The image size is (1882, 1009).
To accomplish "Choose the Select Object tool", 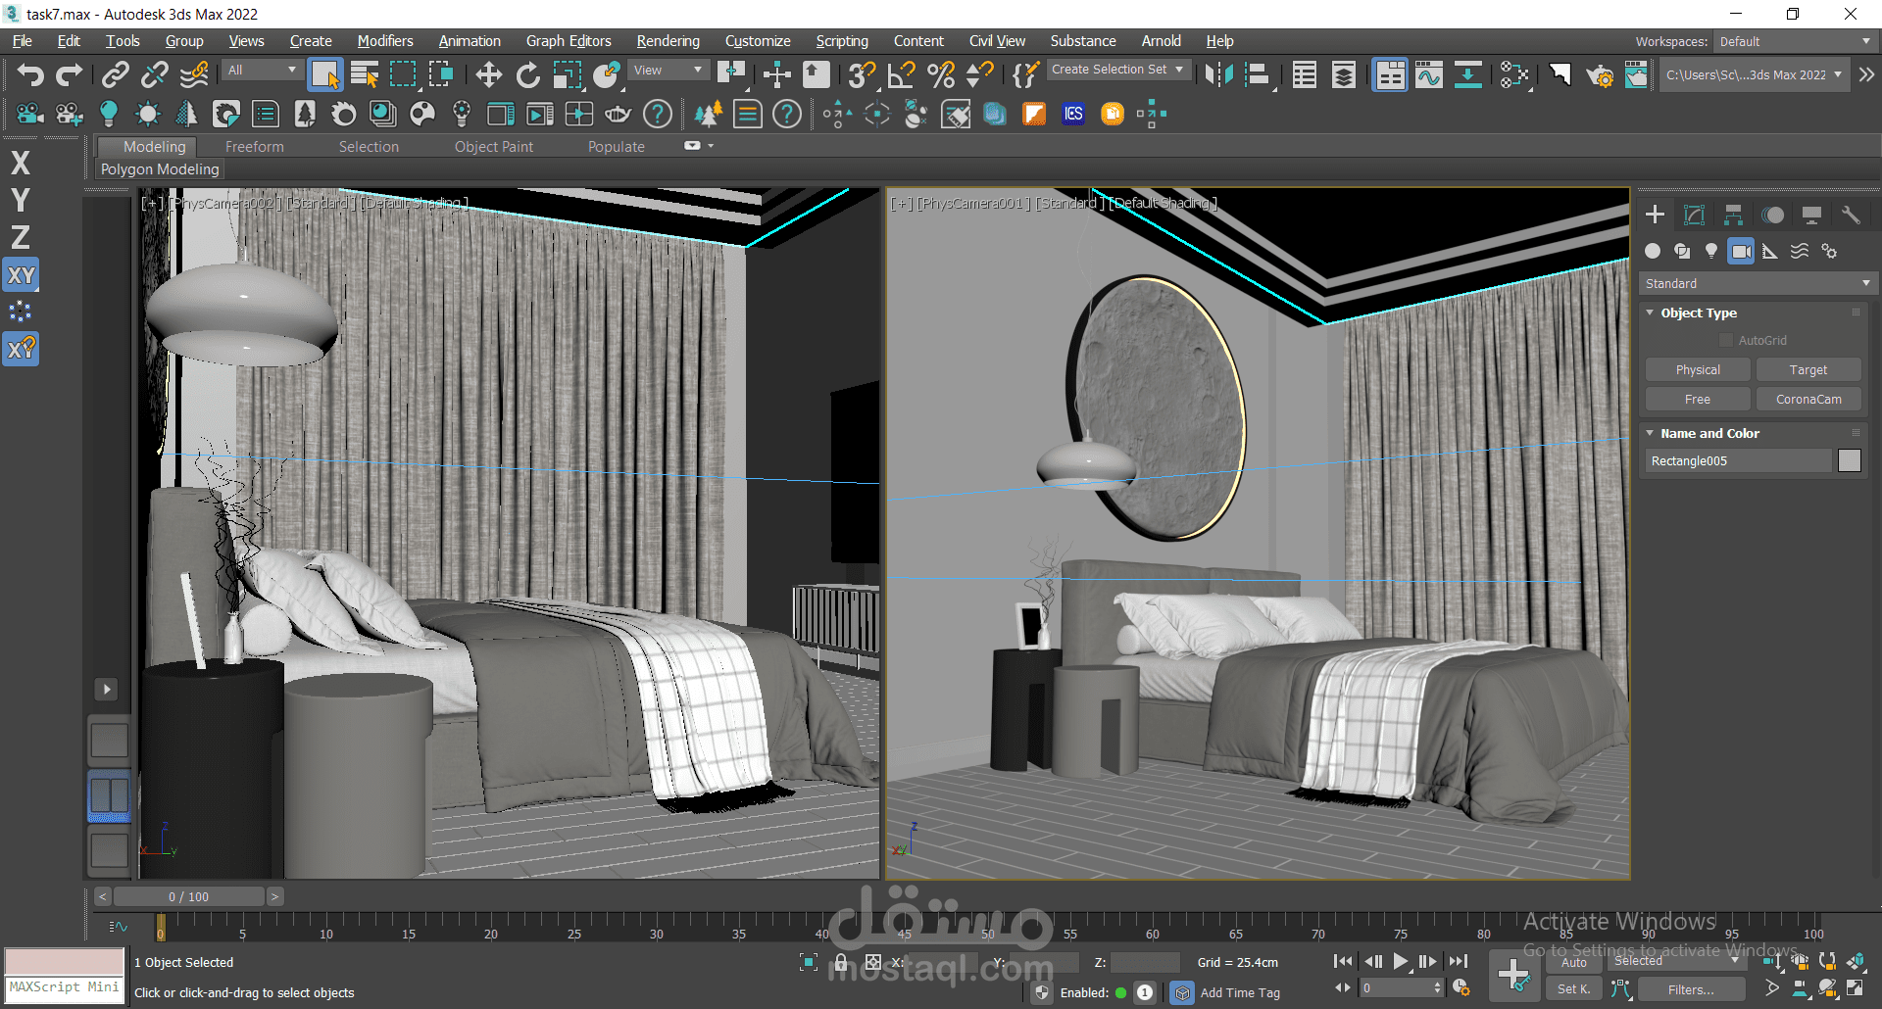I will [324, 74].
